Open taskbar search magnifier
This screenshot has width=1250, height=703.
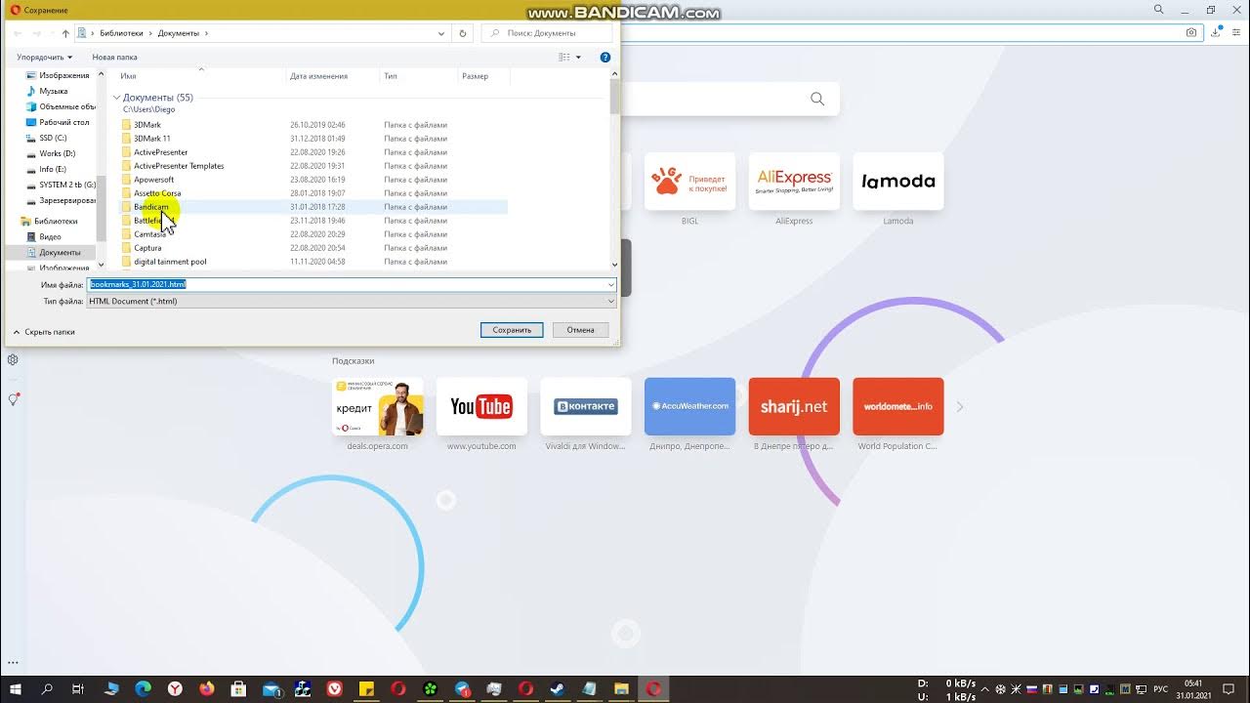[x=47, y=689]
